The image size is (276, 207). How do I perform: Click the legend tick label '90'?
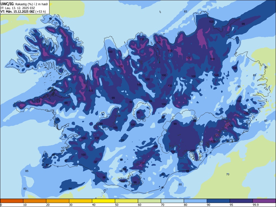[209, 205]
